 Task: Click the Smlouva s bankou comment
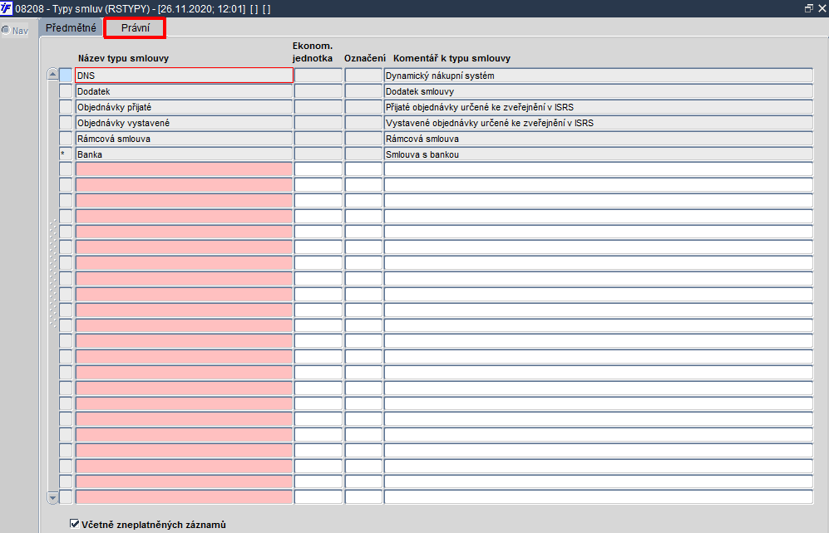point(599,154)
